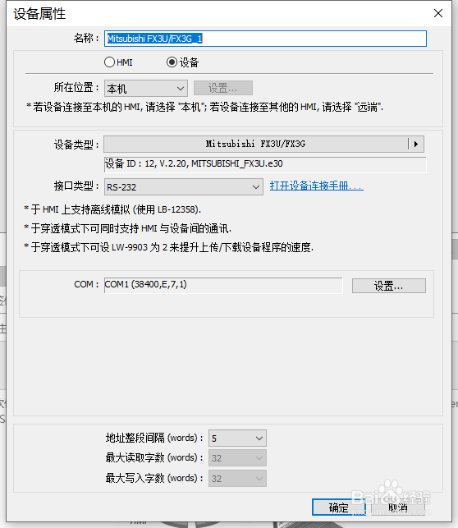Image resolution: width=458 pixels, height=528 pixels.
Task: Click the LW-9903 pass-through speed note
Action: coord(168,247)
